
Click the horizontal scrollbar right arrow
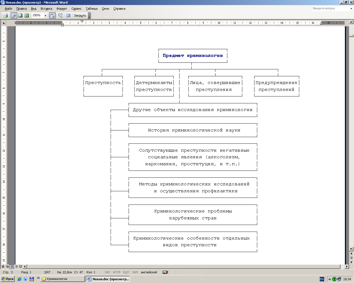click(347, 267)
